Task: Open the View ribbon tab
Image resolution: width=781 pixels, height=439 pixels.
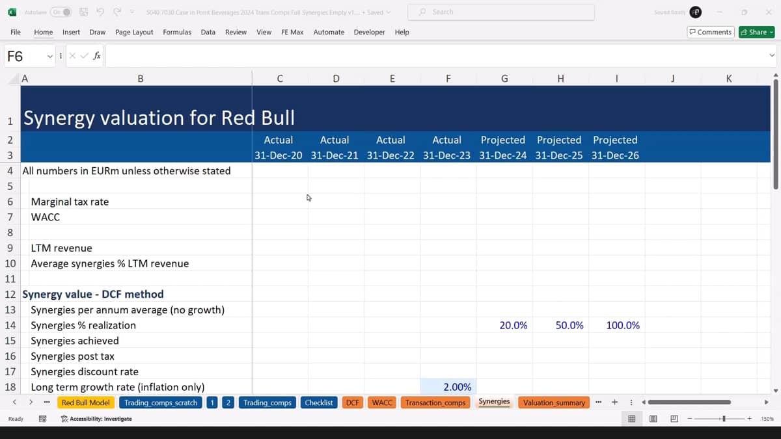Action: [x=264, y=32]
